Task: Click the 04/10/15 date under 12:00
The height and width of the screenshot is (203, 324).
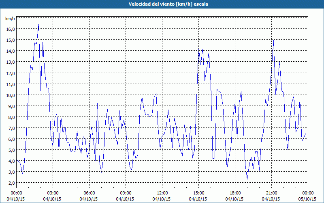Action: (162, 199)
